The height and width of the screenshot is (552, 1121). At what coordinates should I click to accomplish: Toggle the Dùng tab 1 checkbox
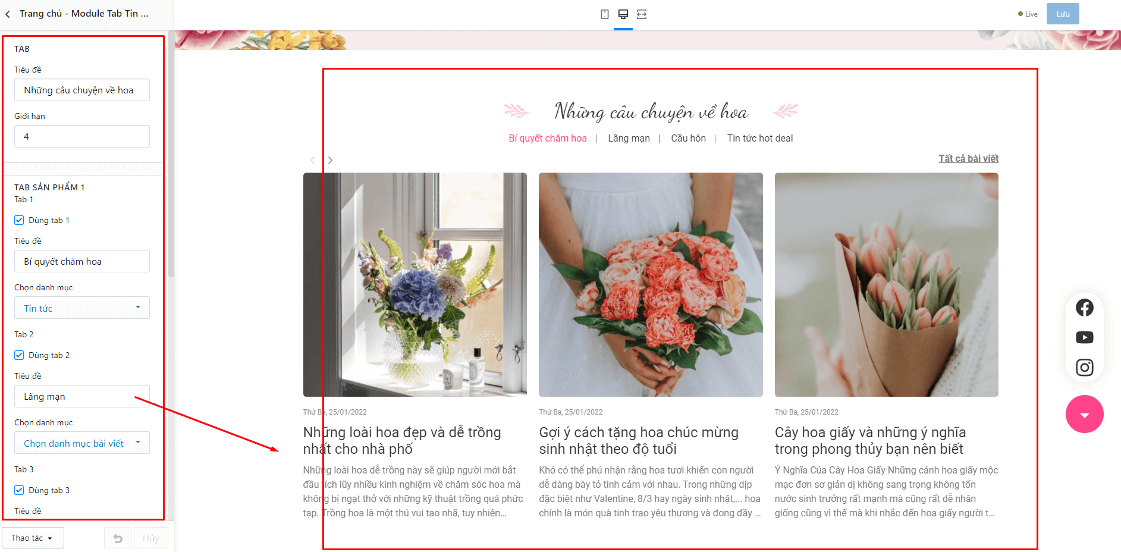click(x=19, y=220)
